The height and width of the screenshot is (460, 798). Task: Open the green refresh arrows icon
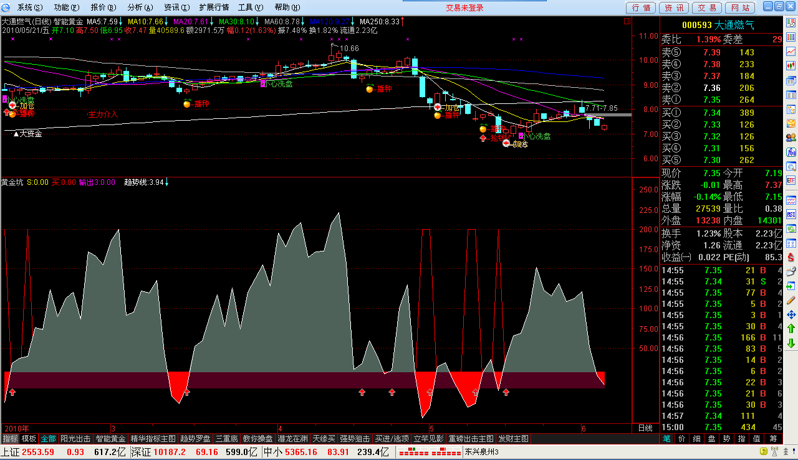click(791, 228)
